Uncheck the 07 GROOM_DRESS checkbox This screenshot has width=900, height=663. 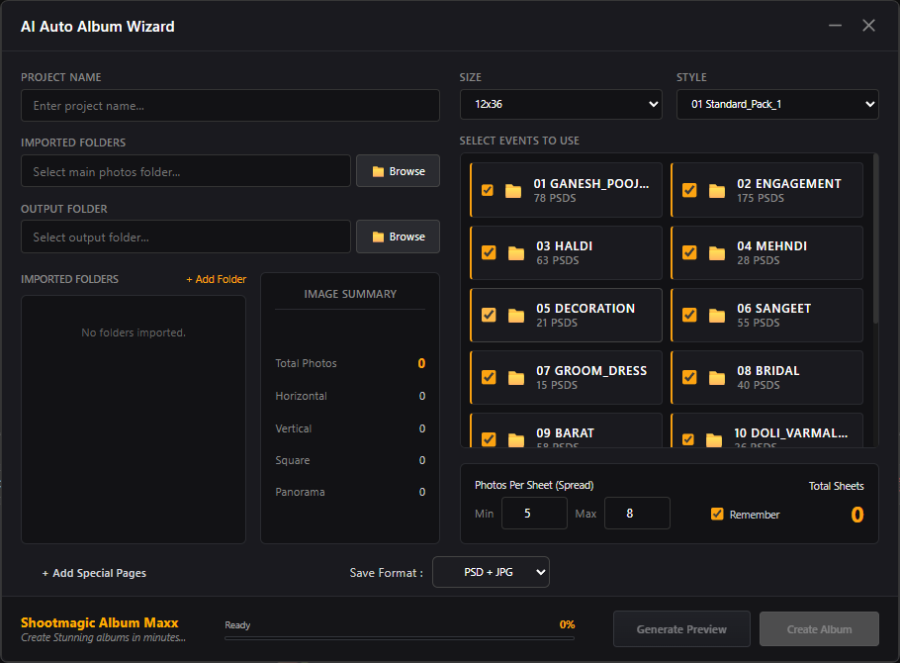pyautogui.click(x=489, y=377)
